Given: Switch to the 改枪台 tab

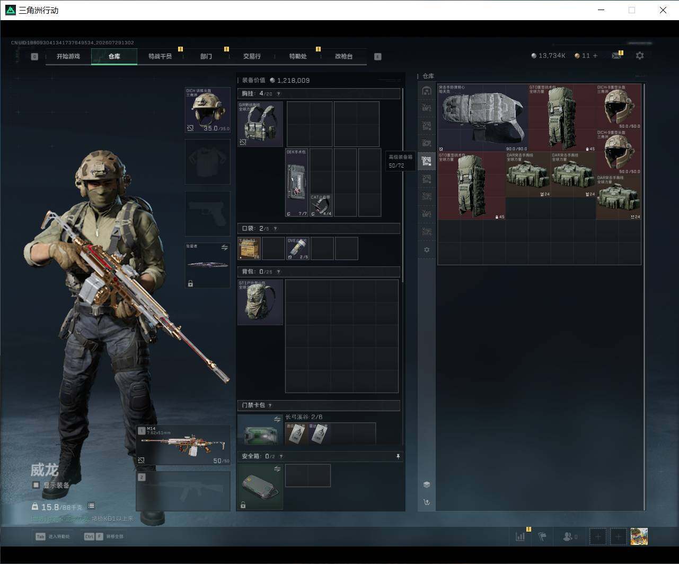Looking at the screenshot, I should 343,56.
